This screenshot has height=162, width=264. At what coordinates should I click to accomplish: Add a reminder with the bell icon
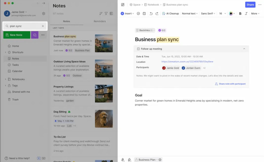tap(123, 160)
